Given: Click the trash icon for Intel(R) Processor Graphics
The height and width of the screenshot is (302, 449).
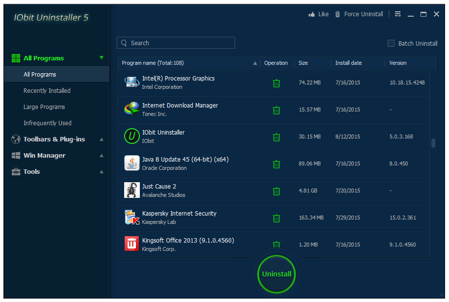Looking at the screenshot, I should [x=276, y=83].
